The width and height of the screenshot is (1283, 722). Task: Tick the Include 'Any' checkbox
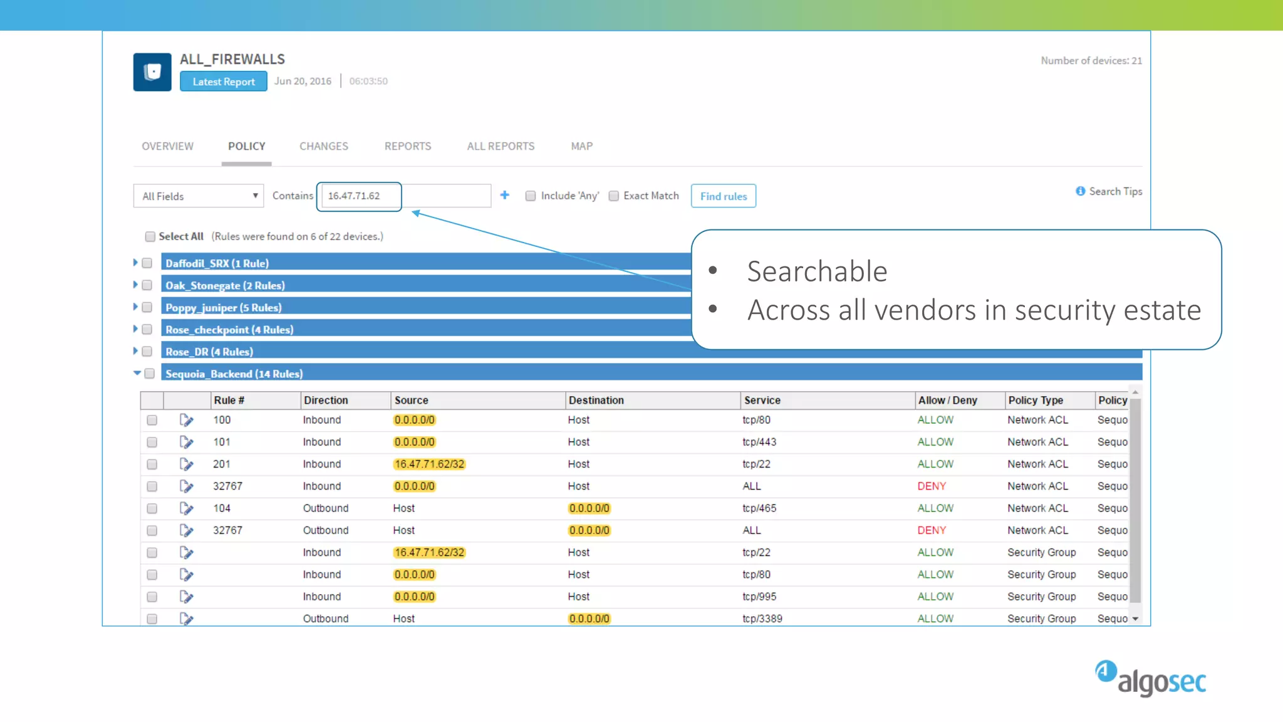(531, 196)
